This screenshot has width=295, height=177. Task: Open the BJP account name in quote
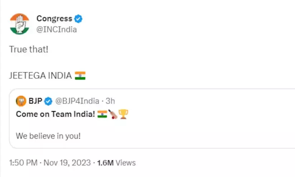click(x=35, y=101)
